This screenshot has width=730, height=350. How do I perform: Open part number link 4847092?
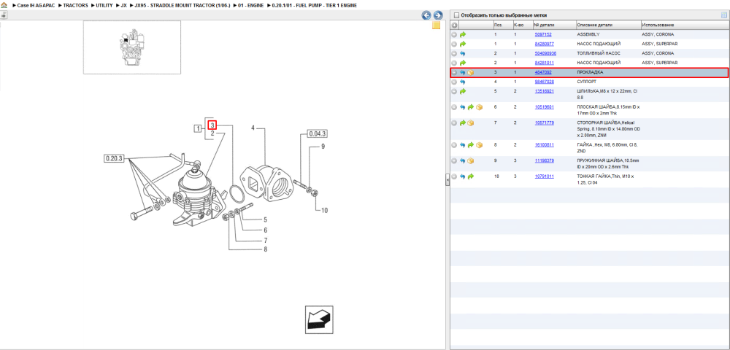pyautogui.click(x=543, y=72)
